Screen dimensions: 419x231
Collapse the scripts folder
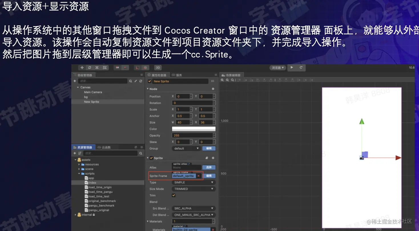click(79, 174)
